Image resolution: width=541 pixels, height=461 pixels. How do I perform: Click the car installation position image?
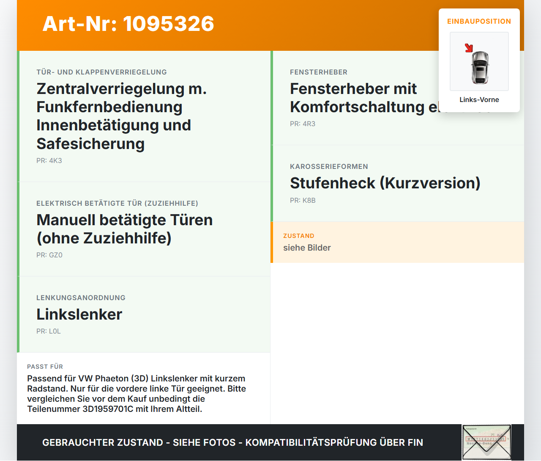tap(479, 61)
